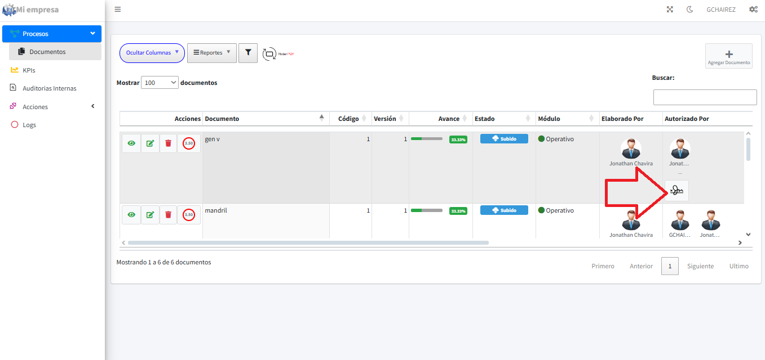Click the Agregar Documento button
This screenshot has width=765, height=360.
(x=728, y=56)
